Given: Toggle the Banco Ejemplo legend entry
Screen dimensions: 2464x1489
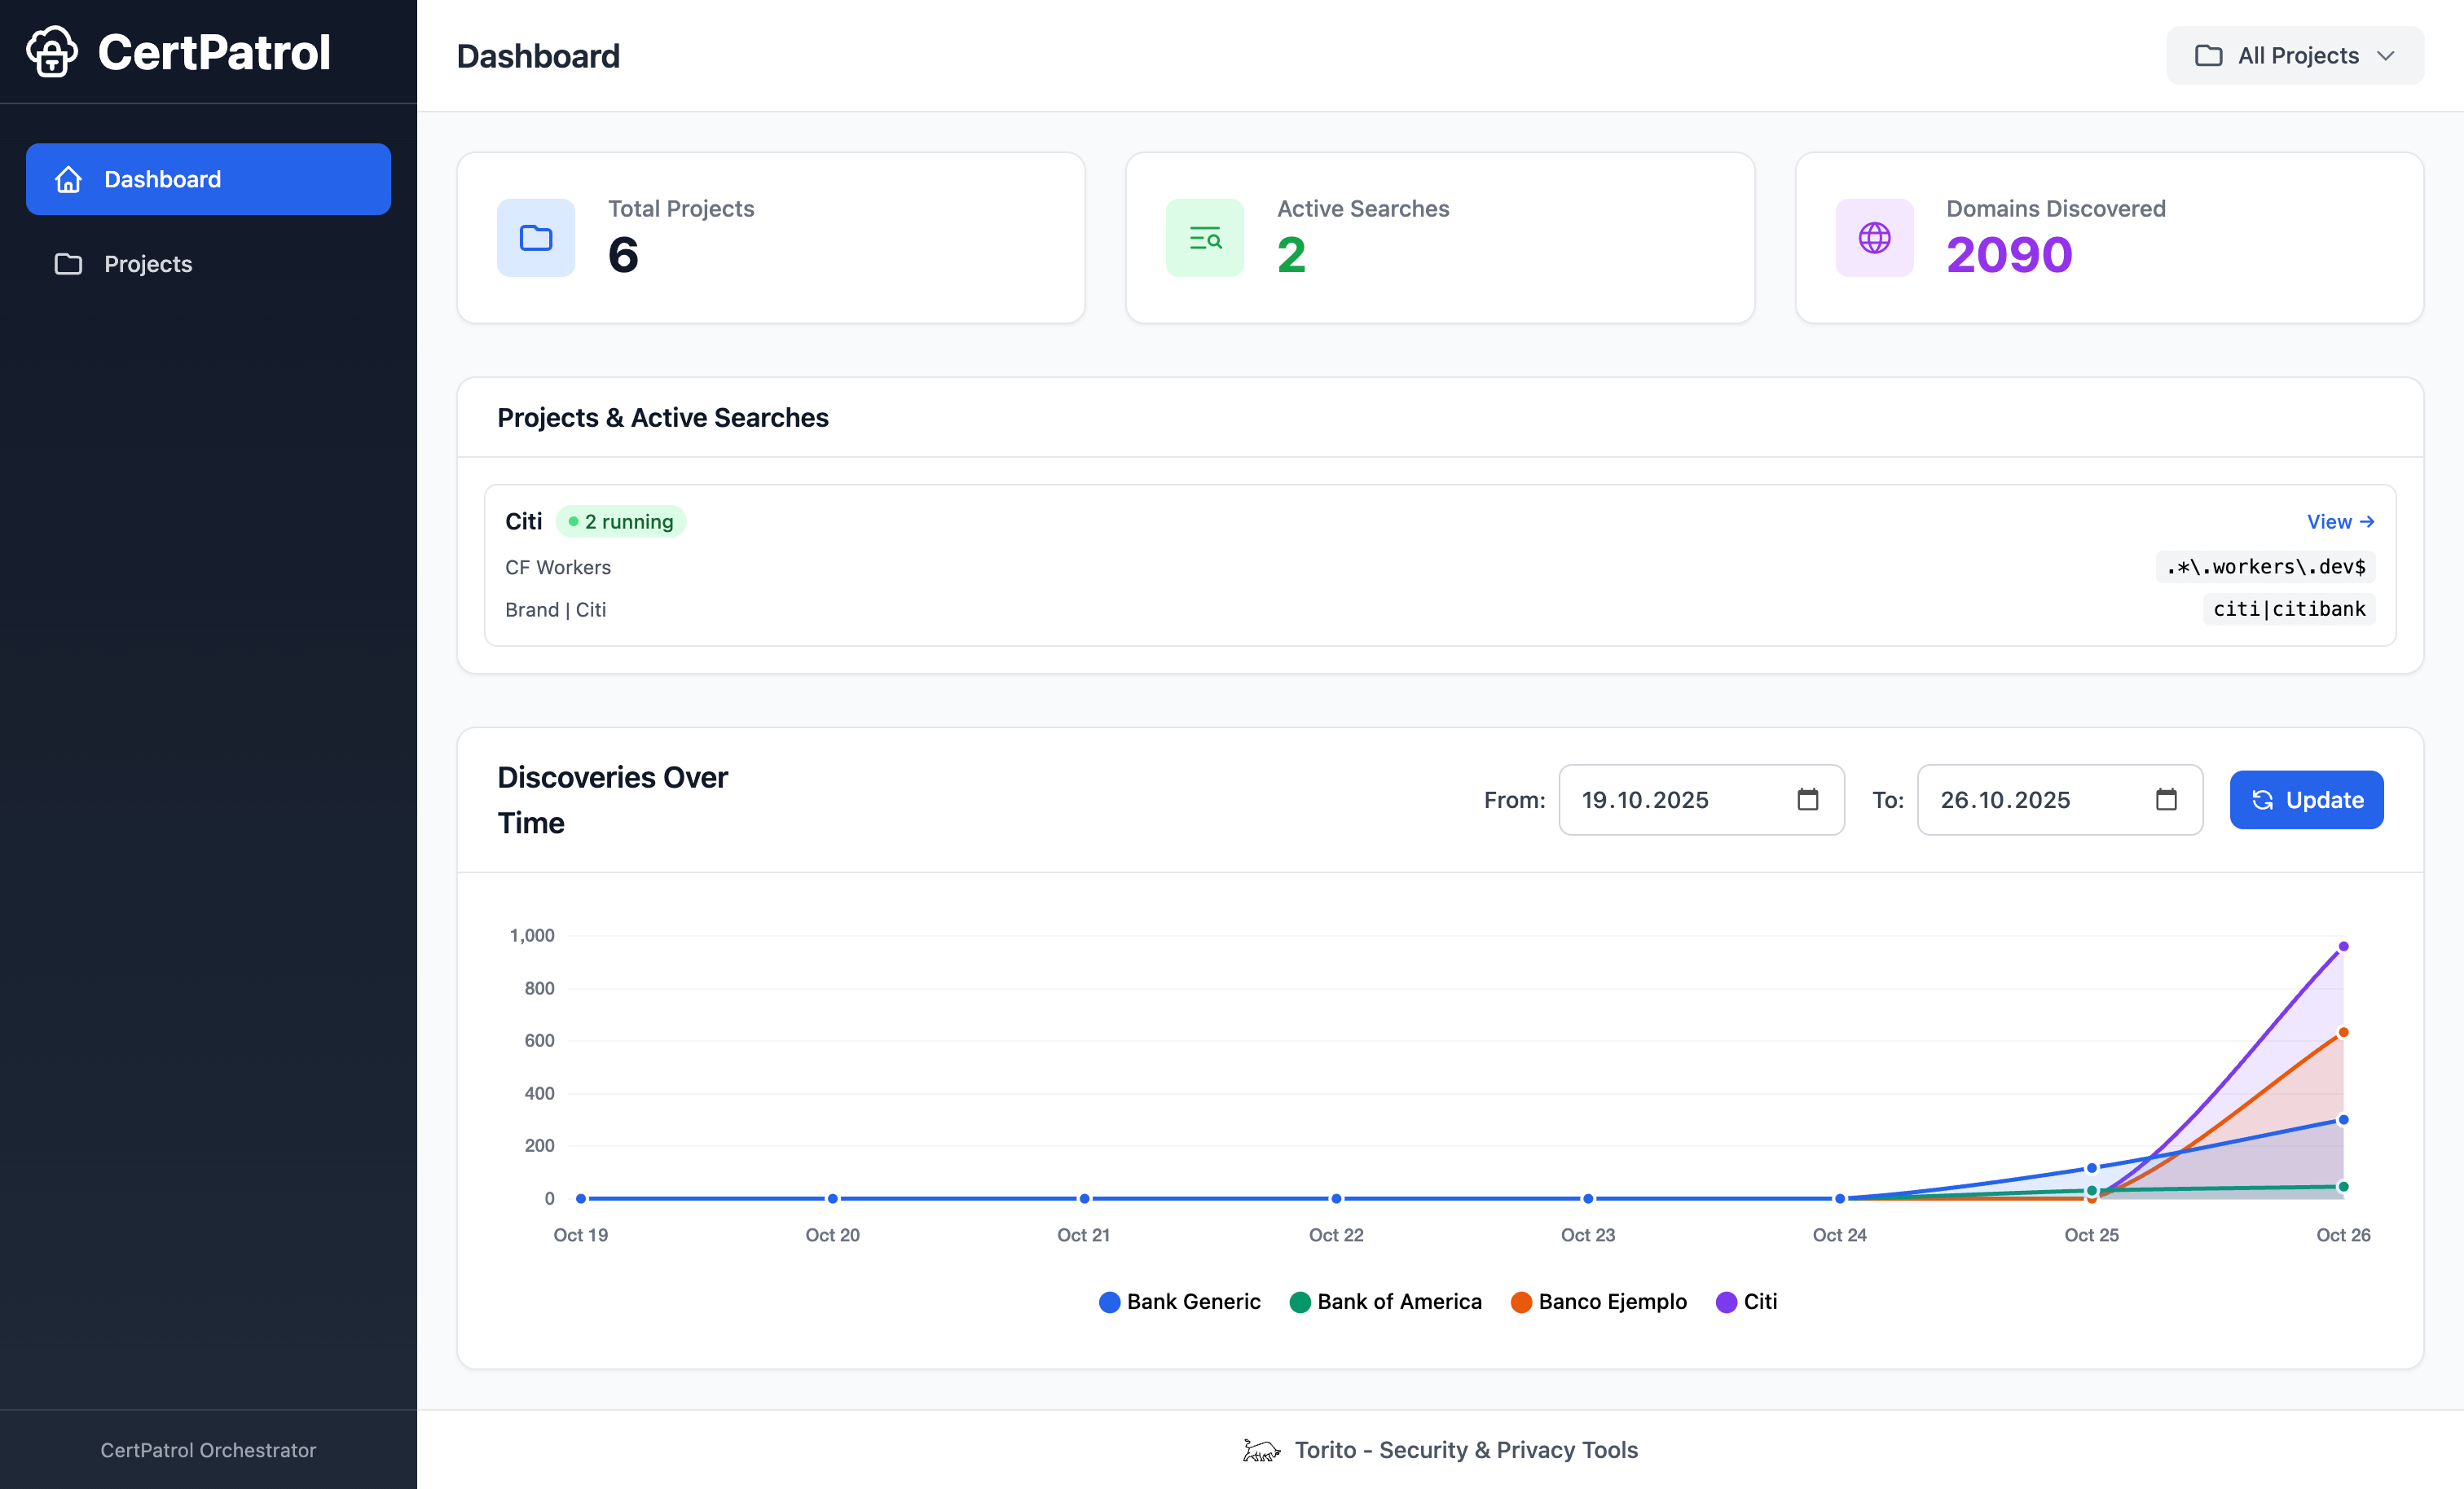Looking at the screenshot, I should (x=1598, y=1302).
